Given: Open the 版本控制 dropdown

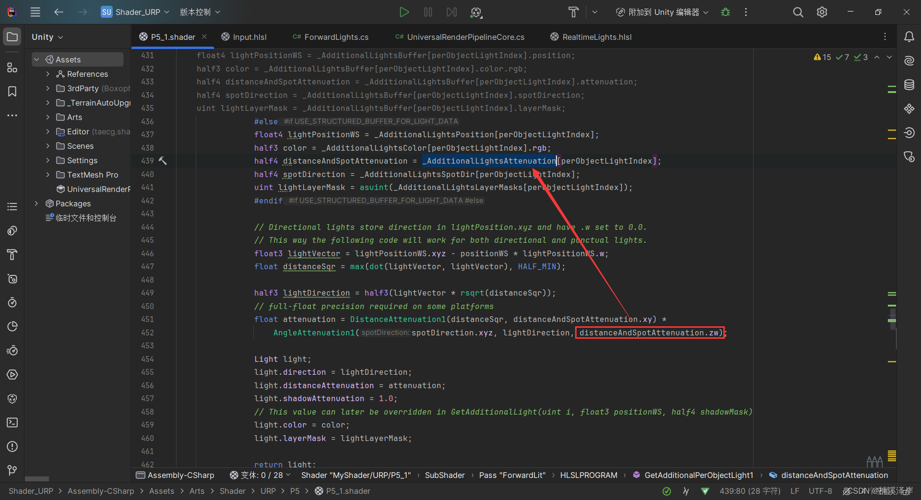Looking at the screenshot, I should (200, 12).
